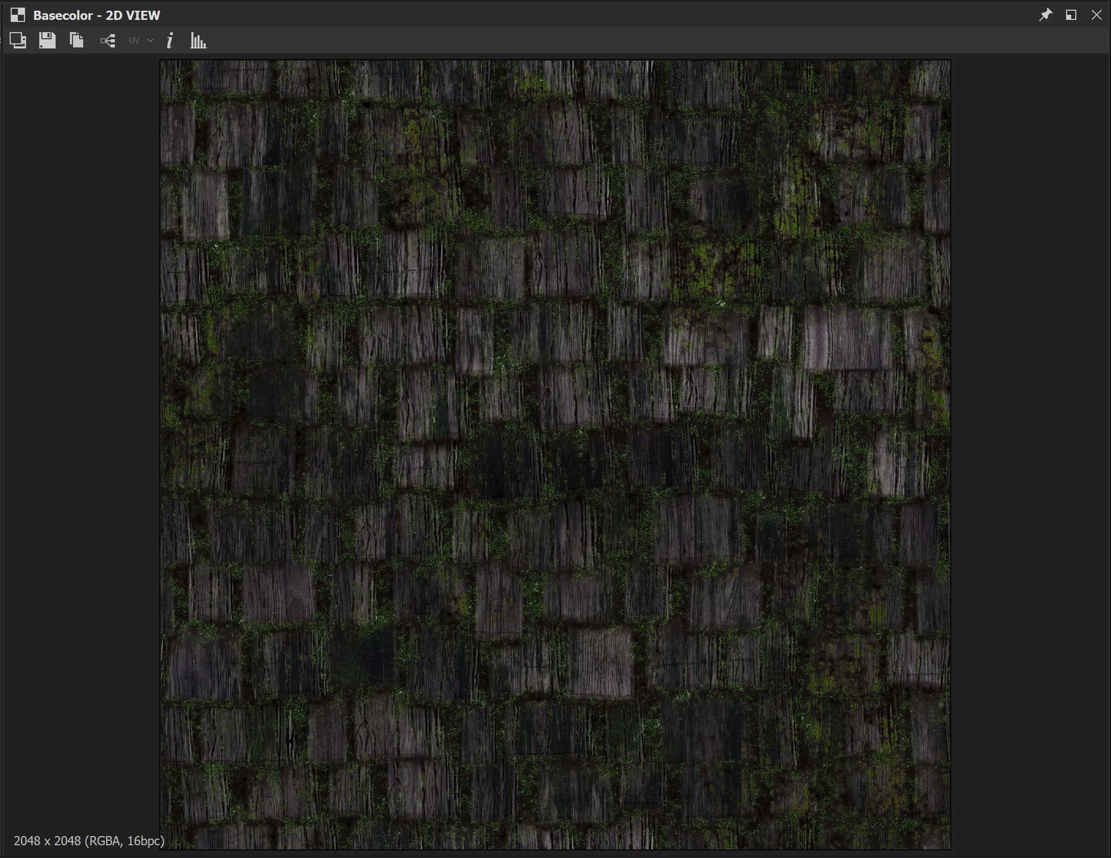Click empty toolbar space right of histogram icon
The image size is (1111, 858).
pos(612,41)
